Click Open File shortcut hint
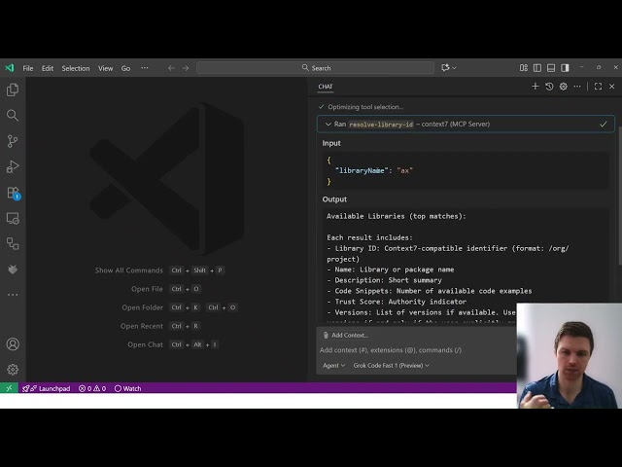622x467 pixels. [x=166, y=289]
